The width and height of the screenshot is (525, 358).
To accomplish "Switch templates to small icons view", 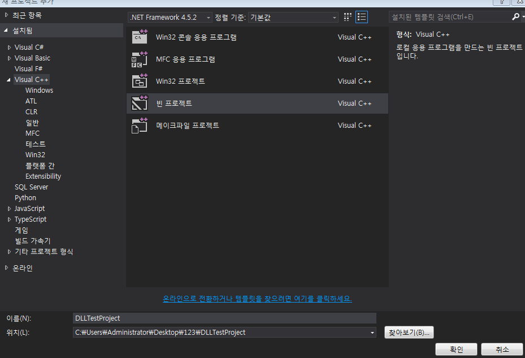I will 348,17.
